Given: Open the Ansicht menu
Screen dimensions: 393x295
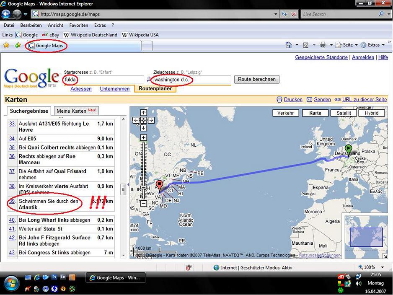Looking at the screenshot, I should (x=56, y=25).
